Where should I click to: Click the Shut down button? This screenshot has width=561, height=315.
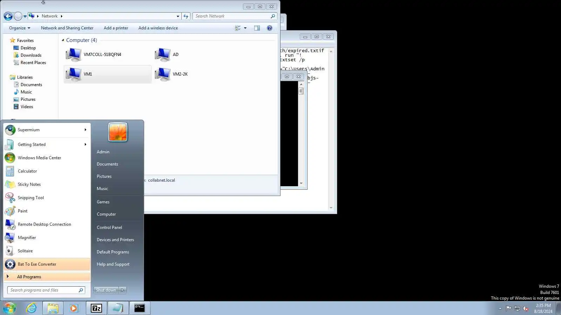pyautogui.click(x=106, y=290)
